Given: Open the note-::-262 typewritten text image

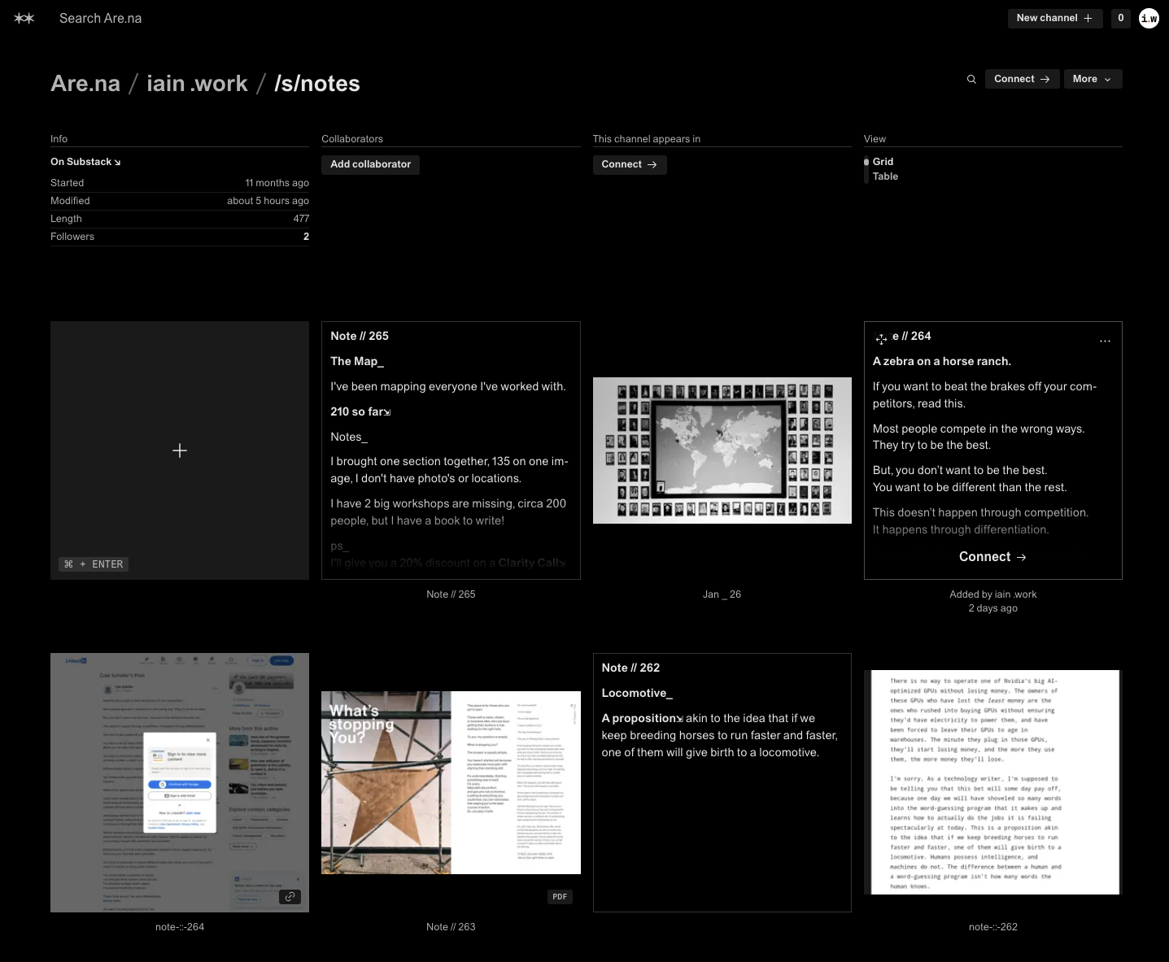Looking at the screenshot, I should [993, 782].
